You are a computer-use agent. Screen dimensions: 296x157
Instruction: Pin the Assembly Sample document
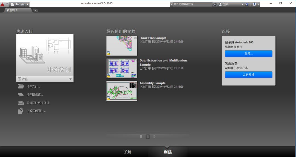[x=135, y=83]
